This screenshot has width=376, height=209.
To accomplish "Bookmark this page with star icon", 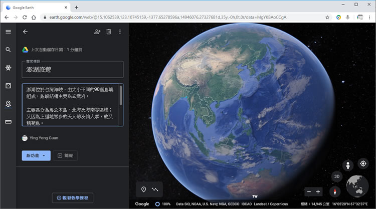I will tap(327, 17).
